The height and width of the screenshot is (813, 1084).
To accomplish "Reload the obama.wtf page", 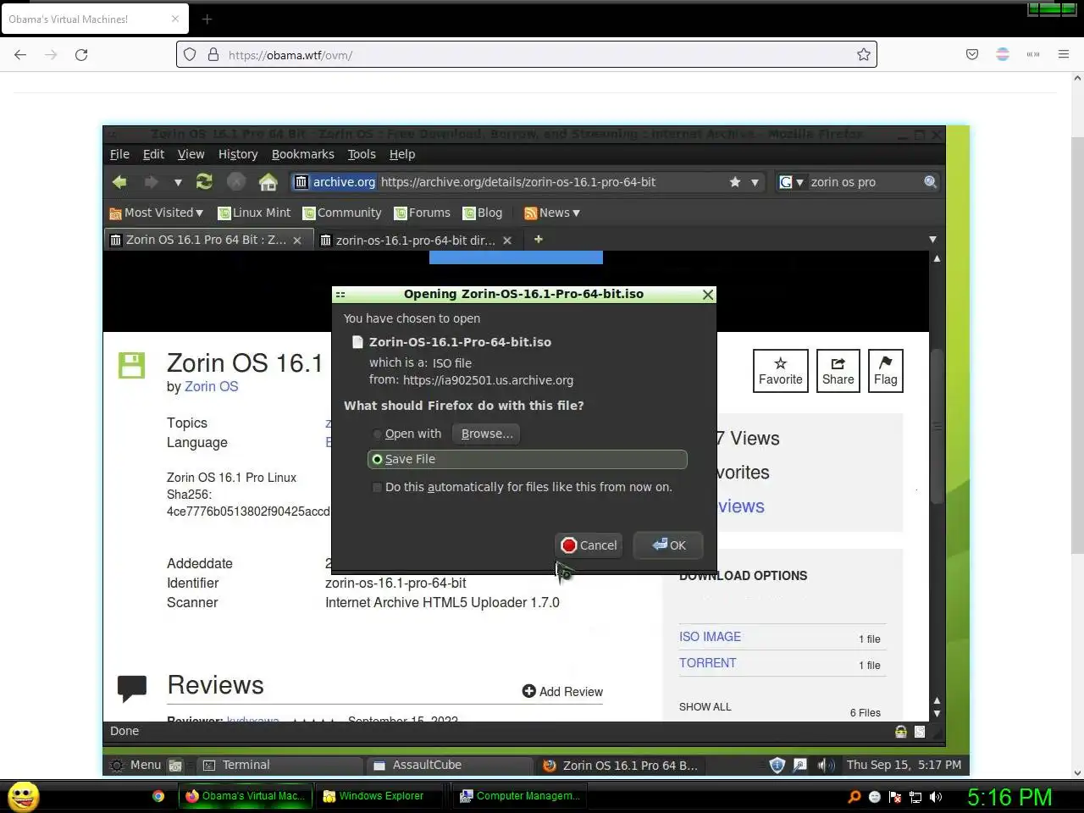I will 81,54.
